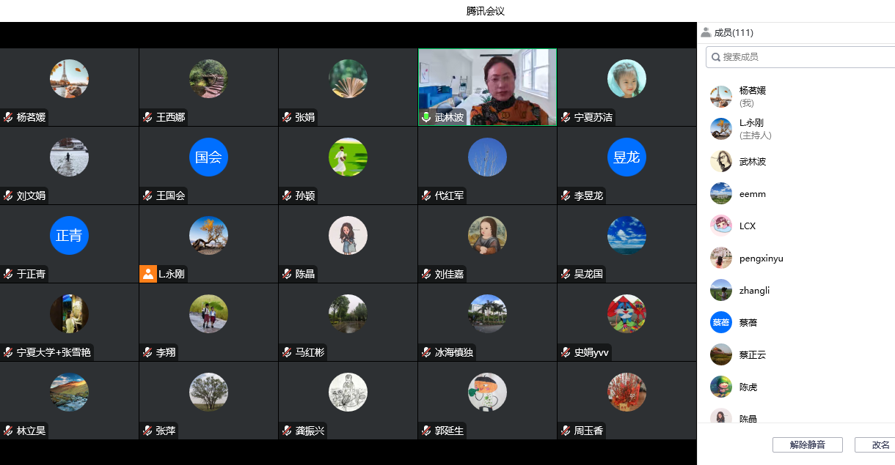Image resolution: width=895 pixels, height=465 pixels.
Task: Click the muted mic icon on 宁夏大学+张雪艳's tile
Action: pyautogui.click(x=8, y=352)
